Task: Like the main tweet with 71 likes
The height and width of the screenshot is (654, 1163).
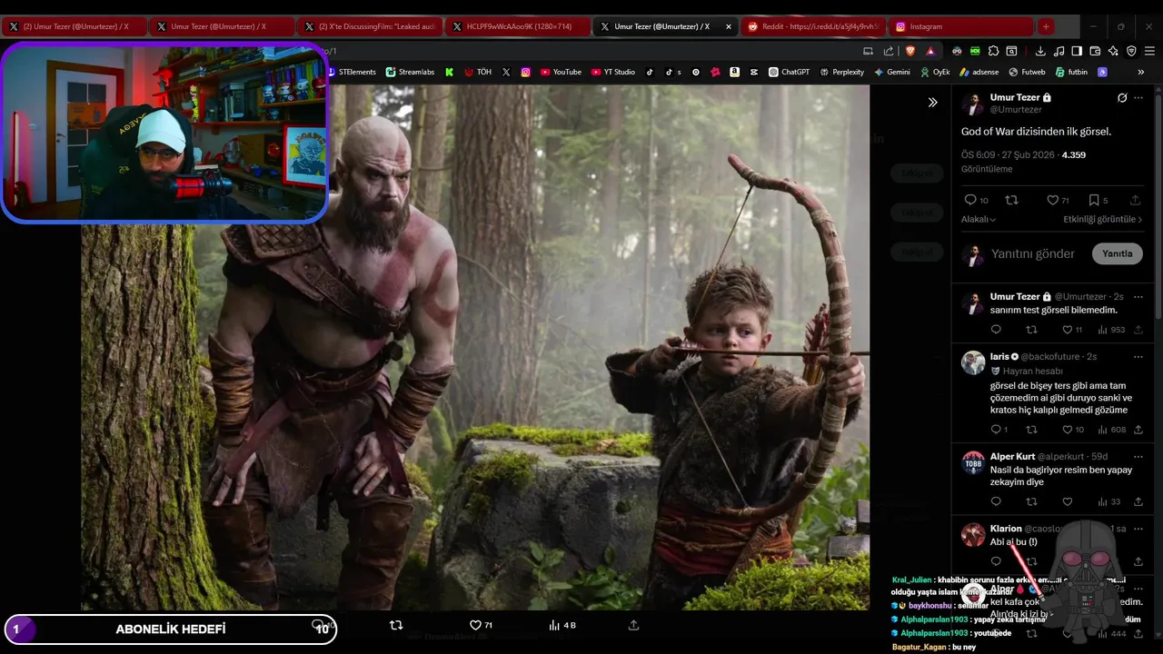Action: tap(1058, 200)
